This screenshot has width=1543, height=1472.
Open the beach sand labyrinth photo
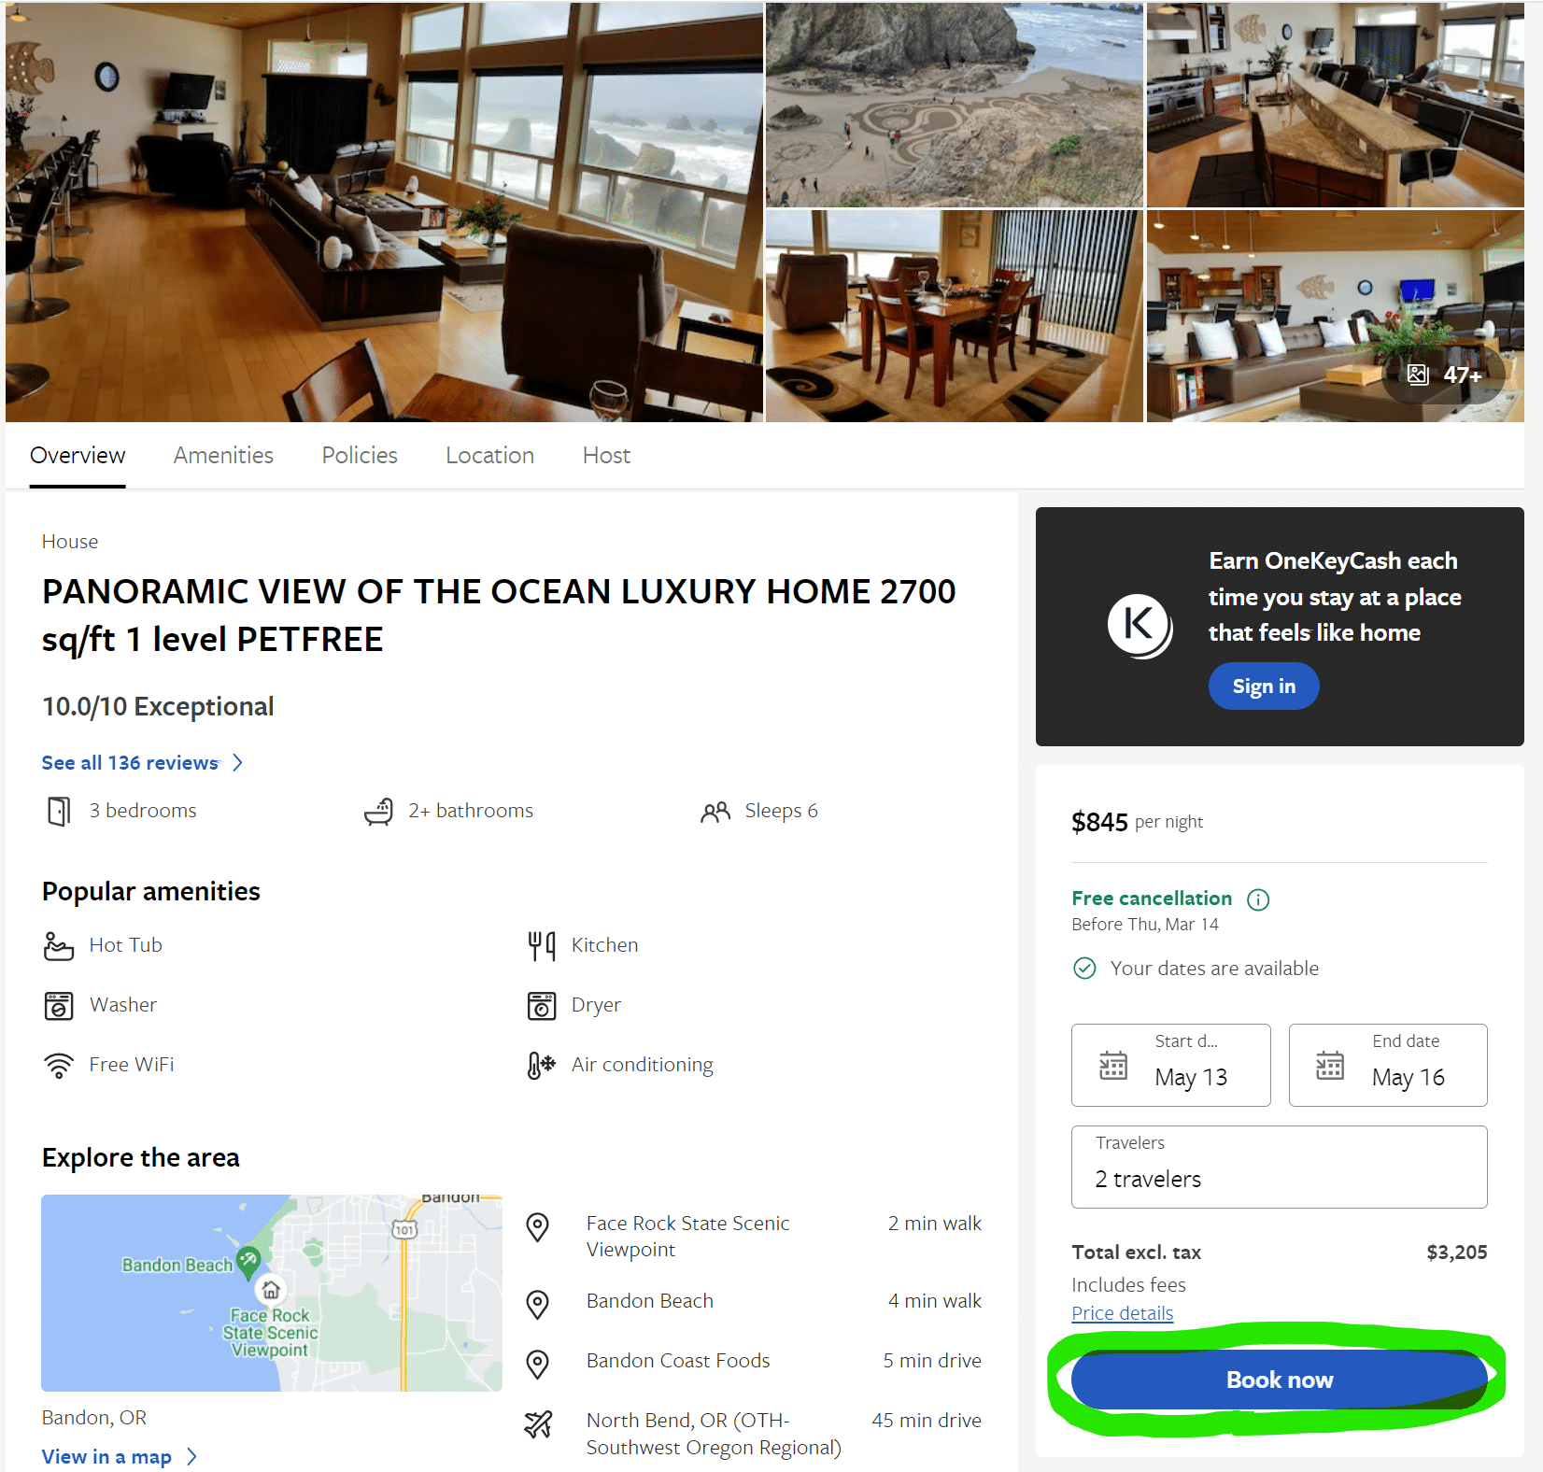(x=954, y=105)
